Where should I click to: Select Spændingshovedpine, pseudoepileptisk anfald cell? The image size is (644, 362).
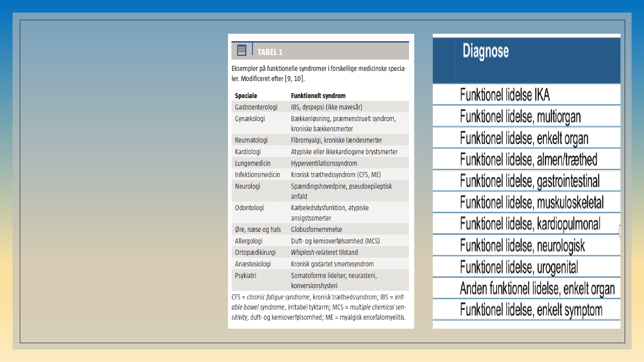tap(342, 191)
